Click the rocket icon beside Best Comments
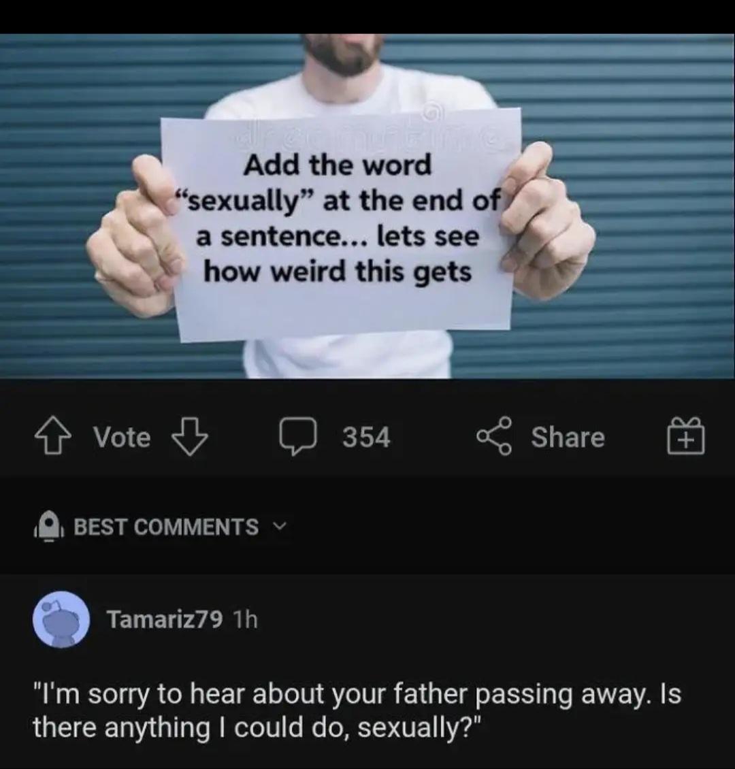 (x=49, y=527)
